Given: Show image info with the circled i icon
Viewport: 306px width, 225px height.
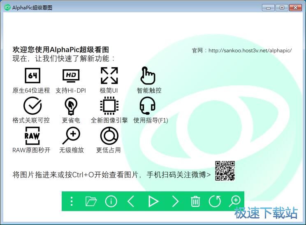Looking at the screenshot, I should (x=111, y=201).
